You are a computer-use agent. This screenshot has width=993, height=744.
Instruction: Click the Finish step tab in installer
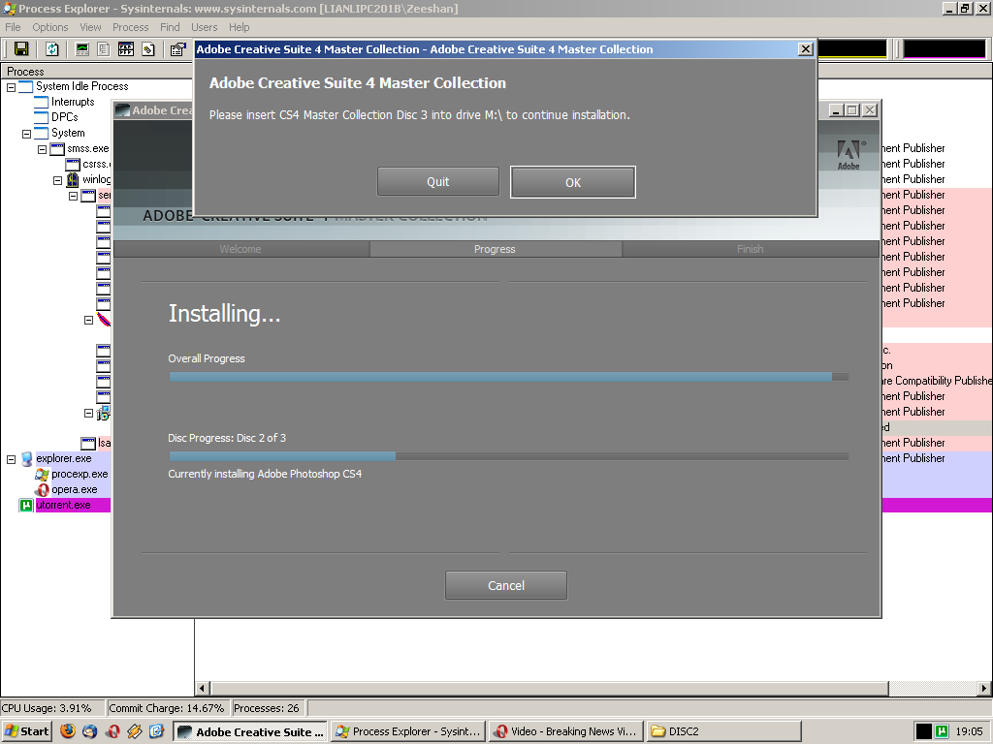pyautogui.click(x=751, y=249)
